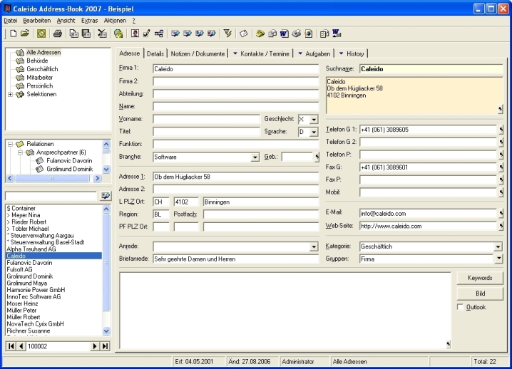This screenshot has height=369, width=512.
Task: Click search icon beside the list search field
Action: (x=106, y=196)
